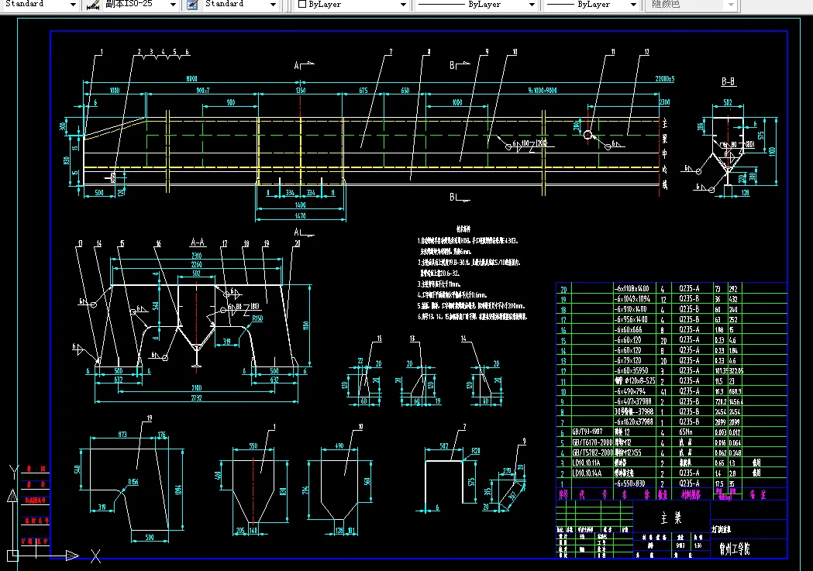Viewport: 813px width, 571px height.
Task: Click the section arrow B above main view
Action: (x=460, y=65)
